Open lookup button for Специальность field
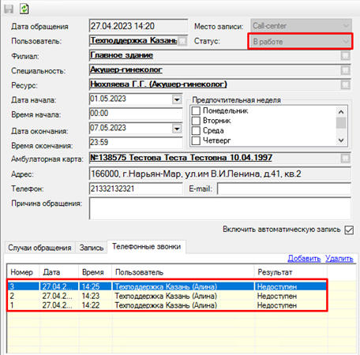 (x=345, y=70)
